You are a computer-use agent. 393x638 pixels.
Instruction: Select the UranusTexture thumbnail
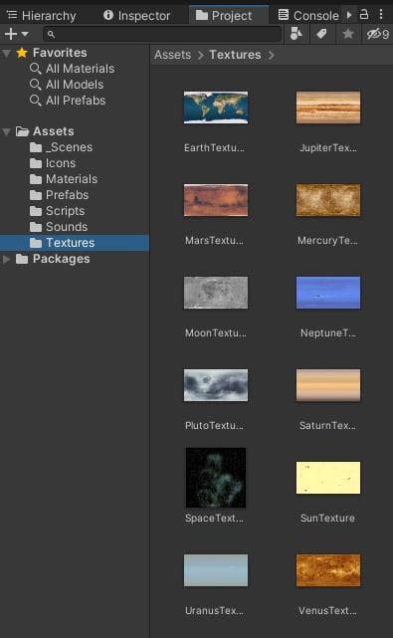216,570
